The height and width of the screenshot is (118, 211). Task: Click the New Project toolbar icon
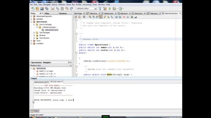click(x=37, y=9)
